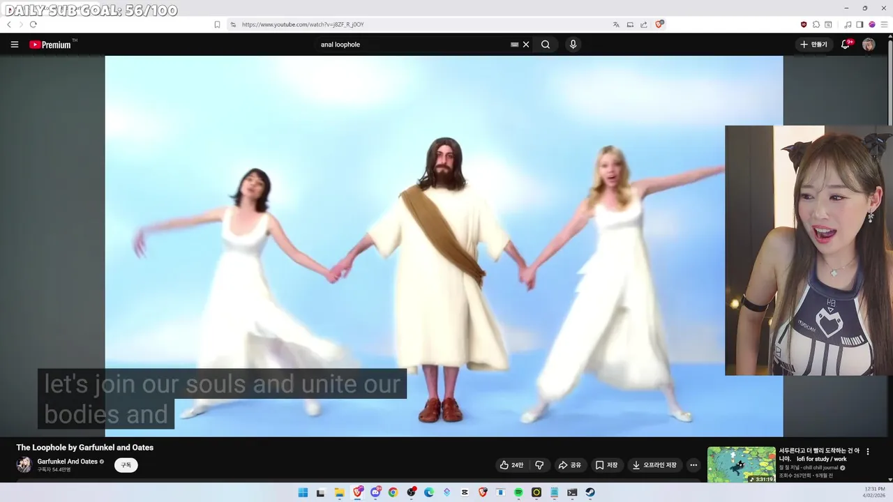Open the lofi recommended video thumbnail

(742, 465)
